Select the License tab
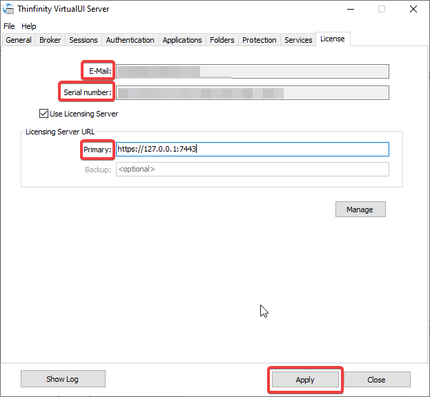Image resolution: width=430 pixels, height=397 pixels. point(333,39)
